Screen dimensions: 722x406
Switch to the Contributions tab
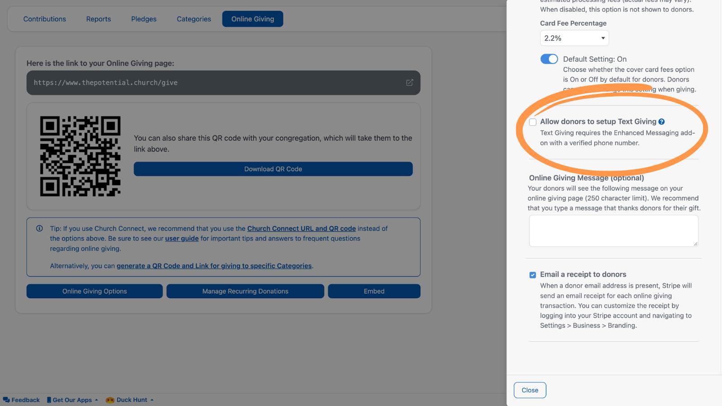point(45,19)
